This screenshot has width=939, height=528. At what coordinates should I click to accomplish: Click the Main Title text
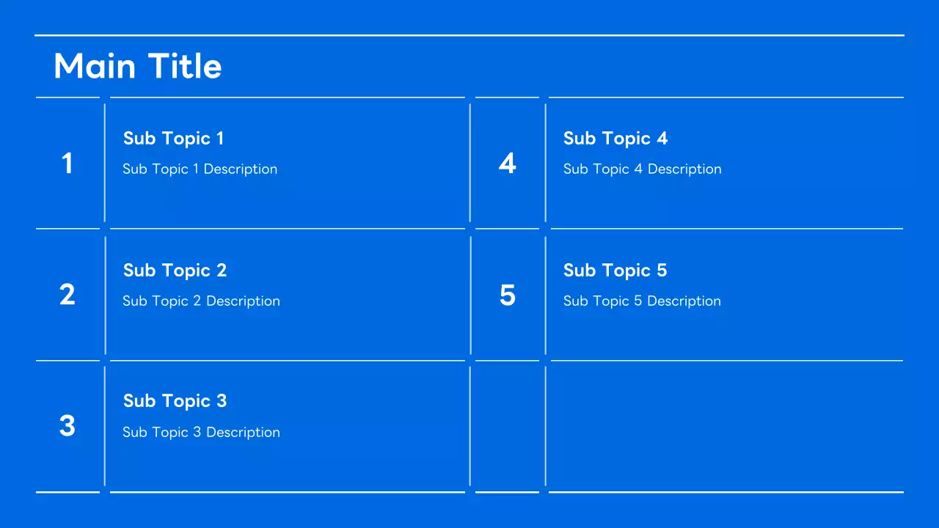tap(138, 66)
